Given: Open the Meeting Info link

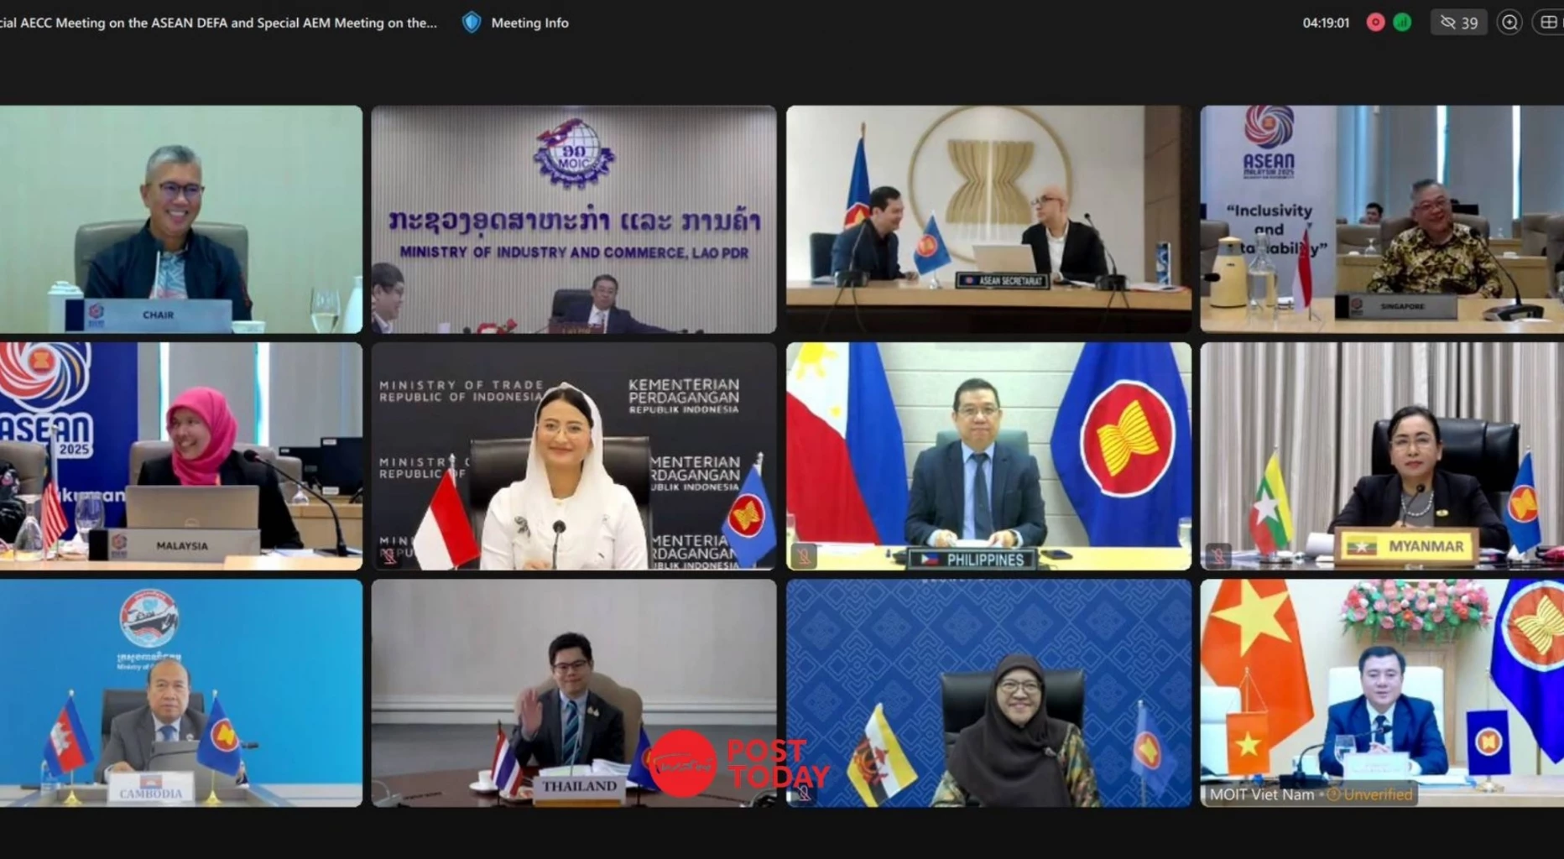Looking at the screenshot, I should [x=529, y=23].
